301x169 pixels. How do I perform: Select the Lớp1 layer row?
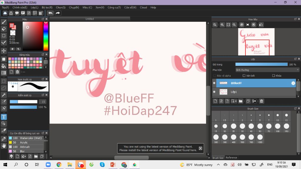click(x=256, y=92)
